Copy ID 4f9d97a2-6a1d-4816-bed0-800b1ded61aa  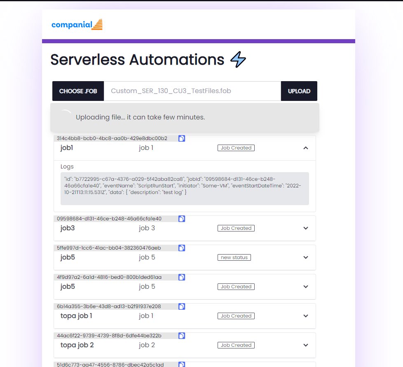coord(182,277)
